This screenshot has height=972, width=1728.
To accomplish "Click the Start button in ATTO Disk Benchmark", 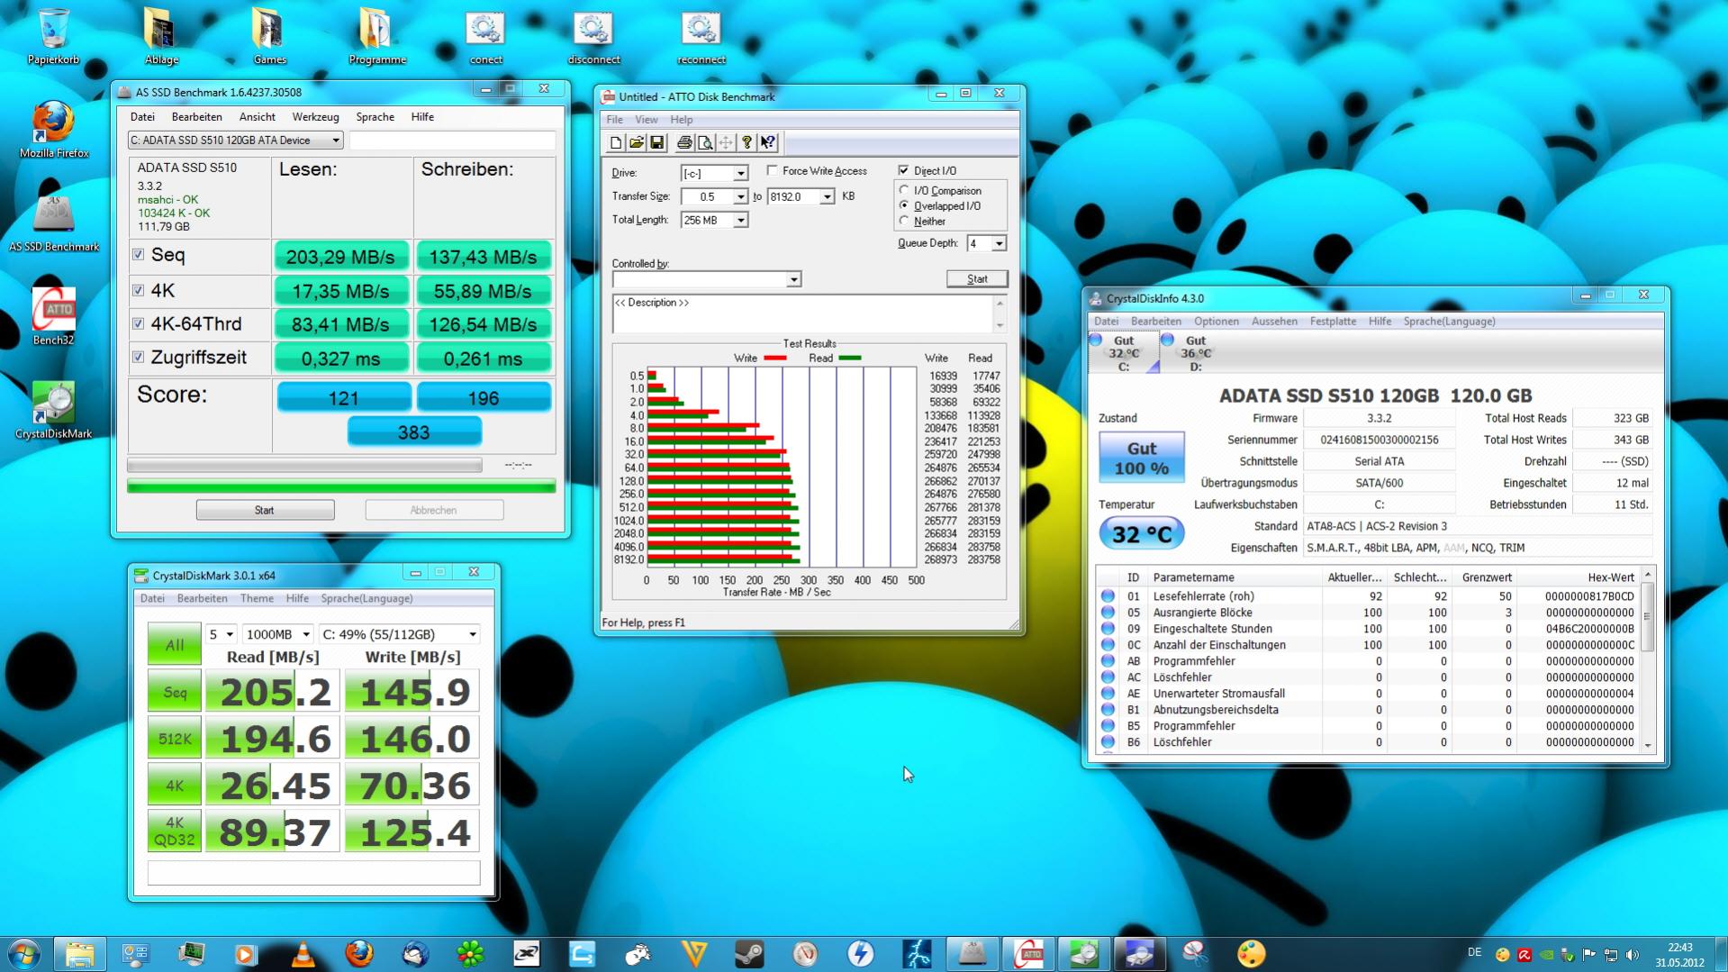I will pos(977,279).
